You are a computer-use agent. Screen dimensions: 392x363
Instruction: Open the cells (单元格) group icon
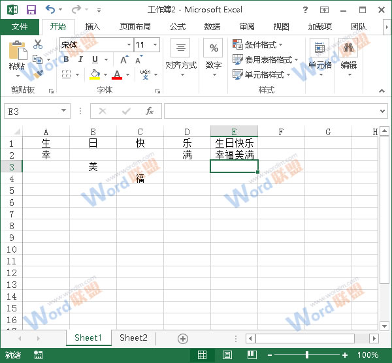click(319, 48)
